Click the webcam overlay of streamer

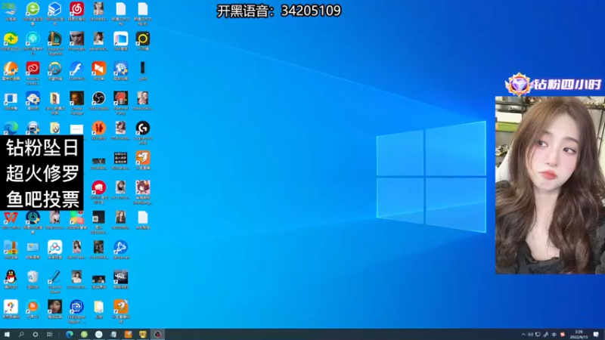(x=550, y=185)
